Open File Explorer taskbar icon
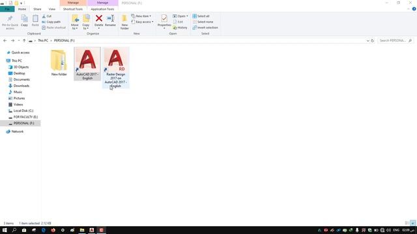This screenshot has height=234, width=417. (82, 230)
